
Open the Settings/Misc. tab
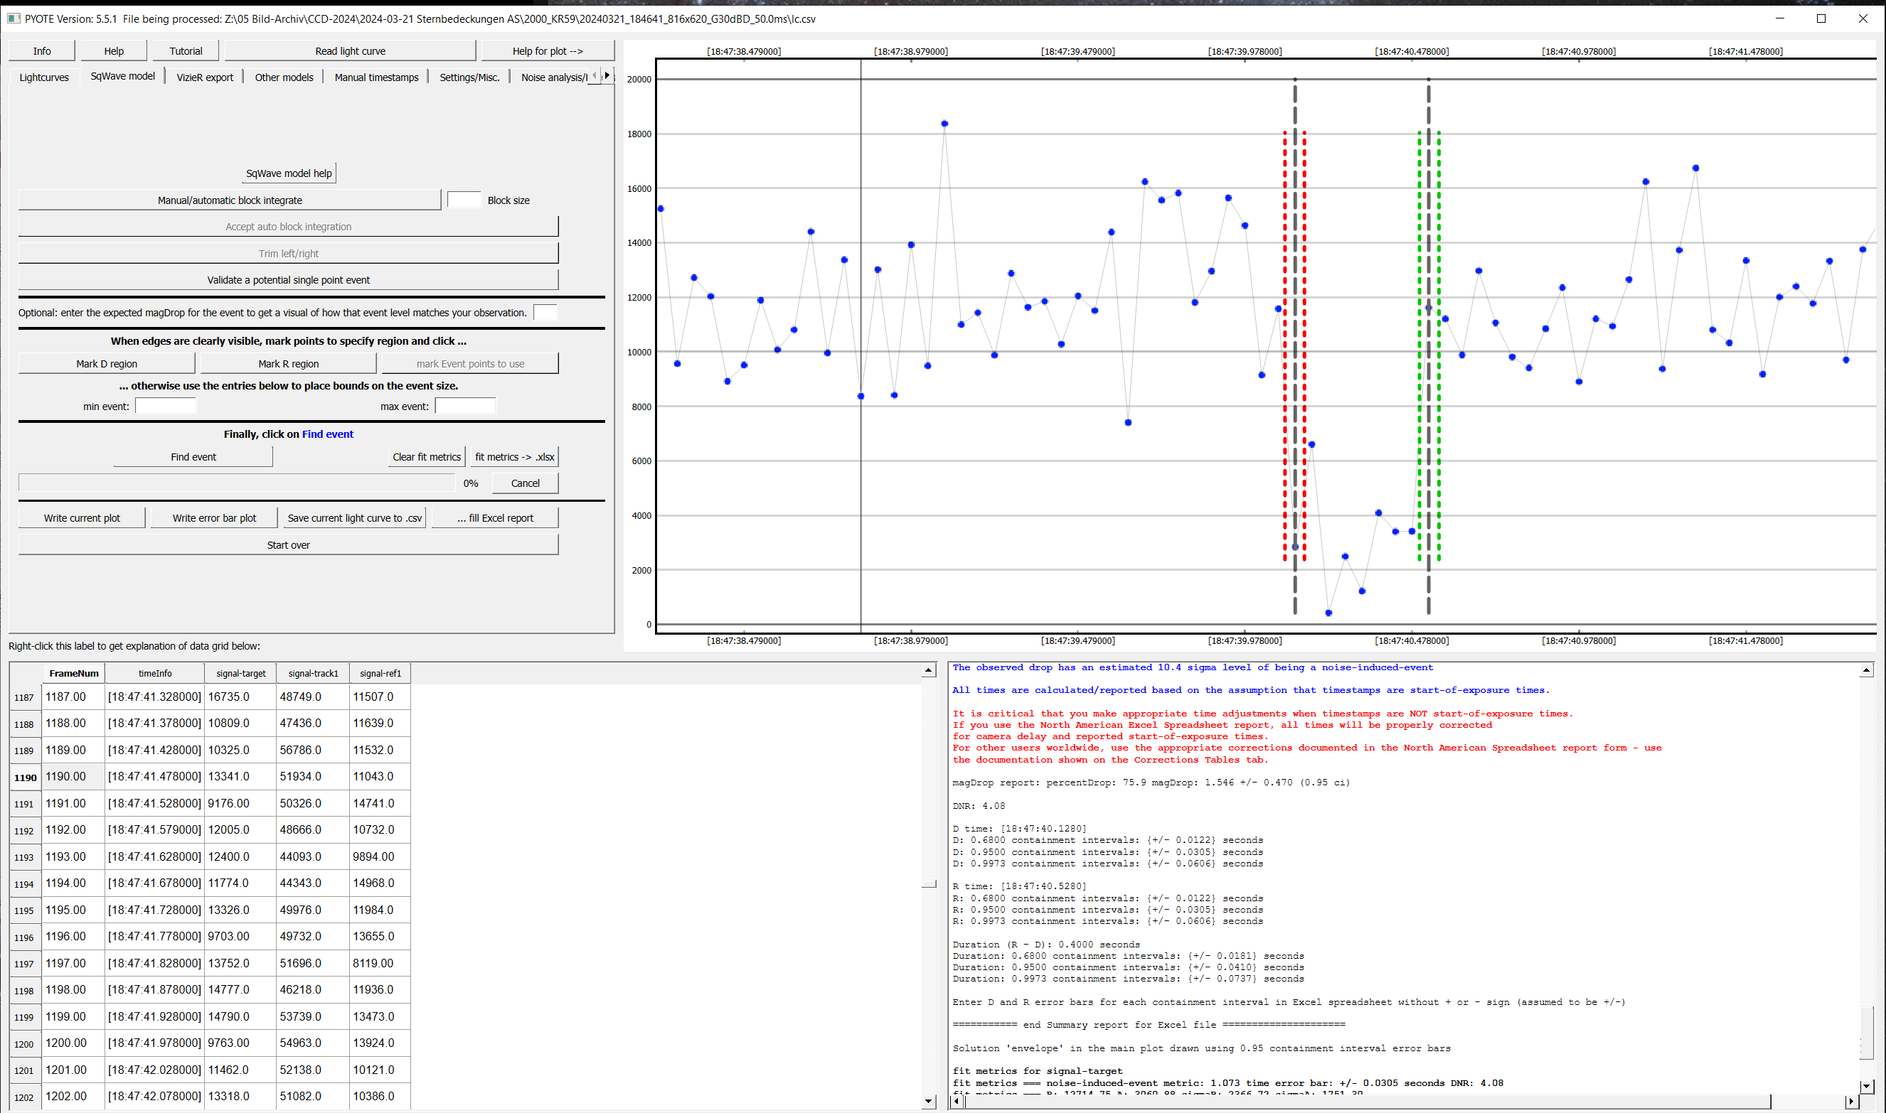pos(469,77)
